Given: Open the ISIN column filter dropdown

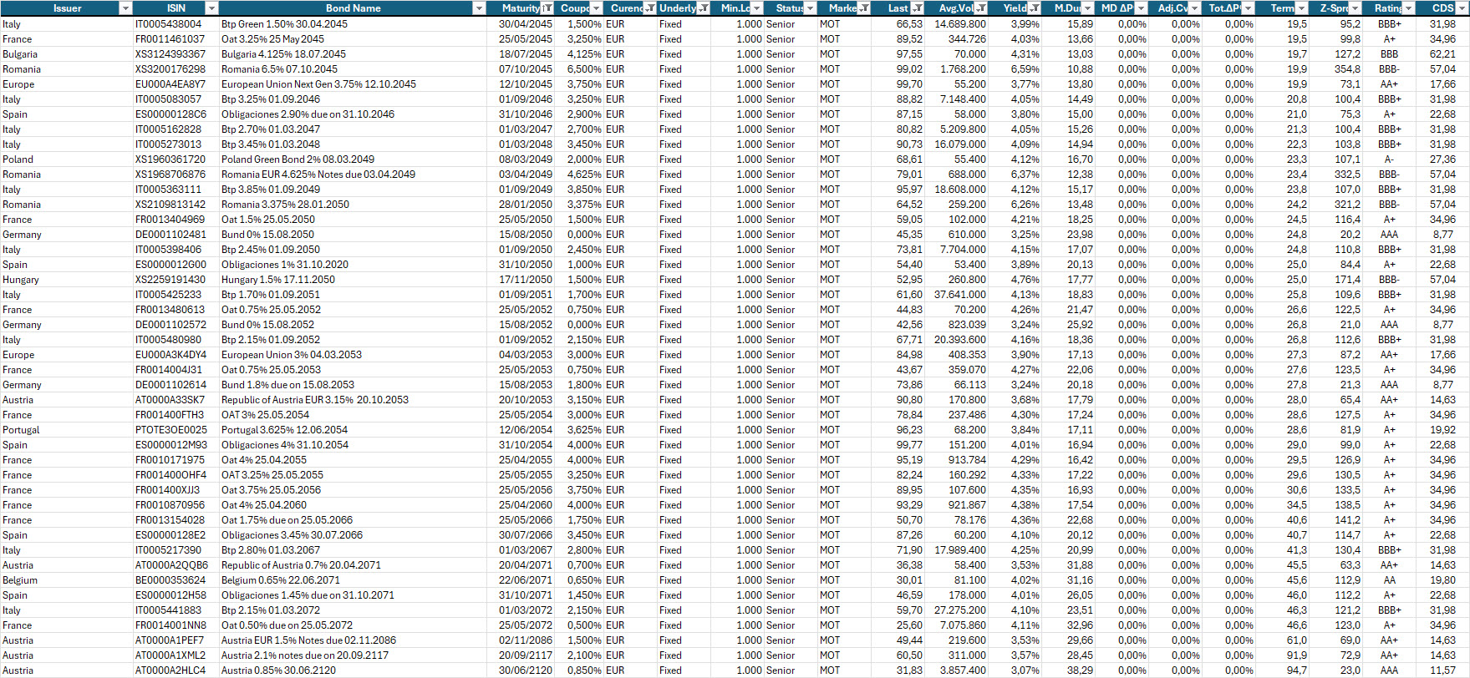Looking at the screenshot, I should [x=211, y=8].
